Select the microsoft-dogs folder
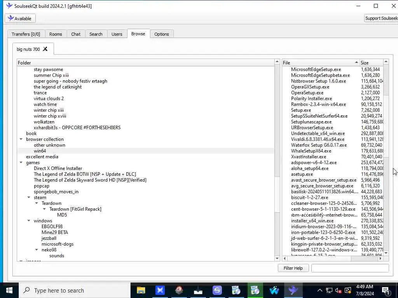The width and height of the screenshot is (398, 298). pos(58,244)
